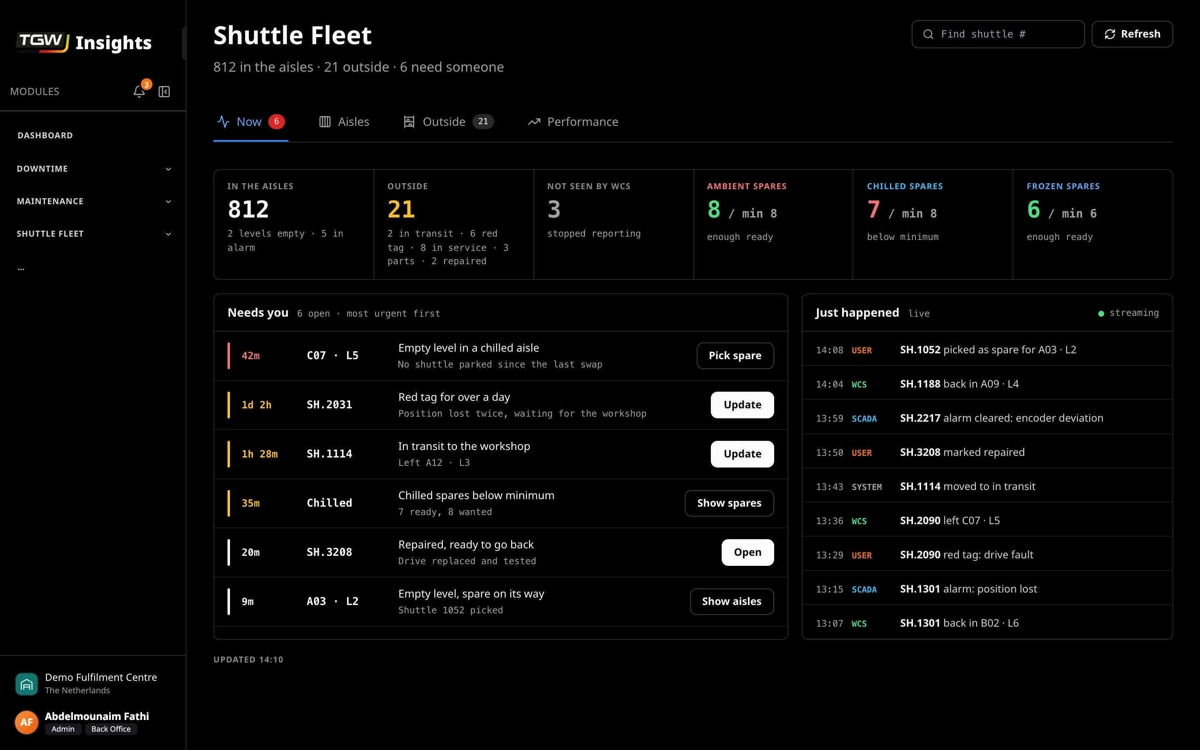1200x750 pixels.
Task: Open the Frozen Spares card
Action: [x=1093, y=225]
